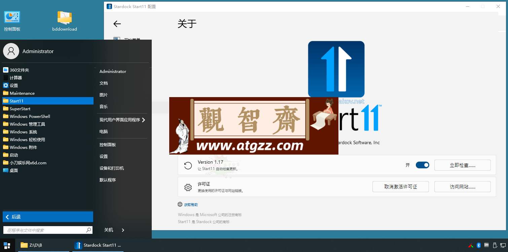
Task: Open the Windows Start button
Action: (7, 245)
